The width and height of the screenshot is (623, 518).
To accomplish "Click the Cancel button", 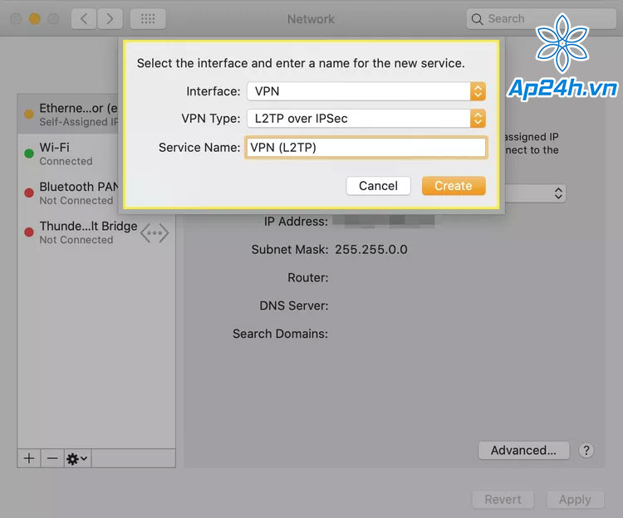I will pos(378,186).
